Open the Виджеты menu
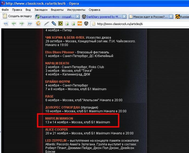The height and width of the screenshot is (153, 189). click(57, 10)
